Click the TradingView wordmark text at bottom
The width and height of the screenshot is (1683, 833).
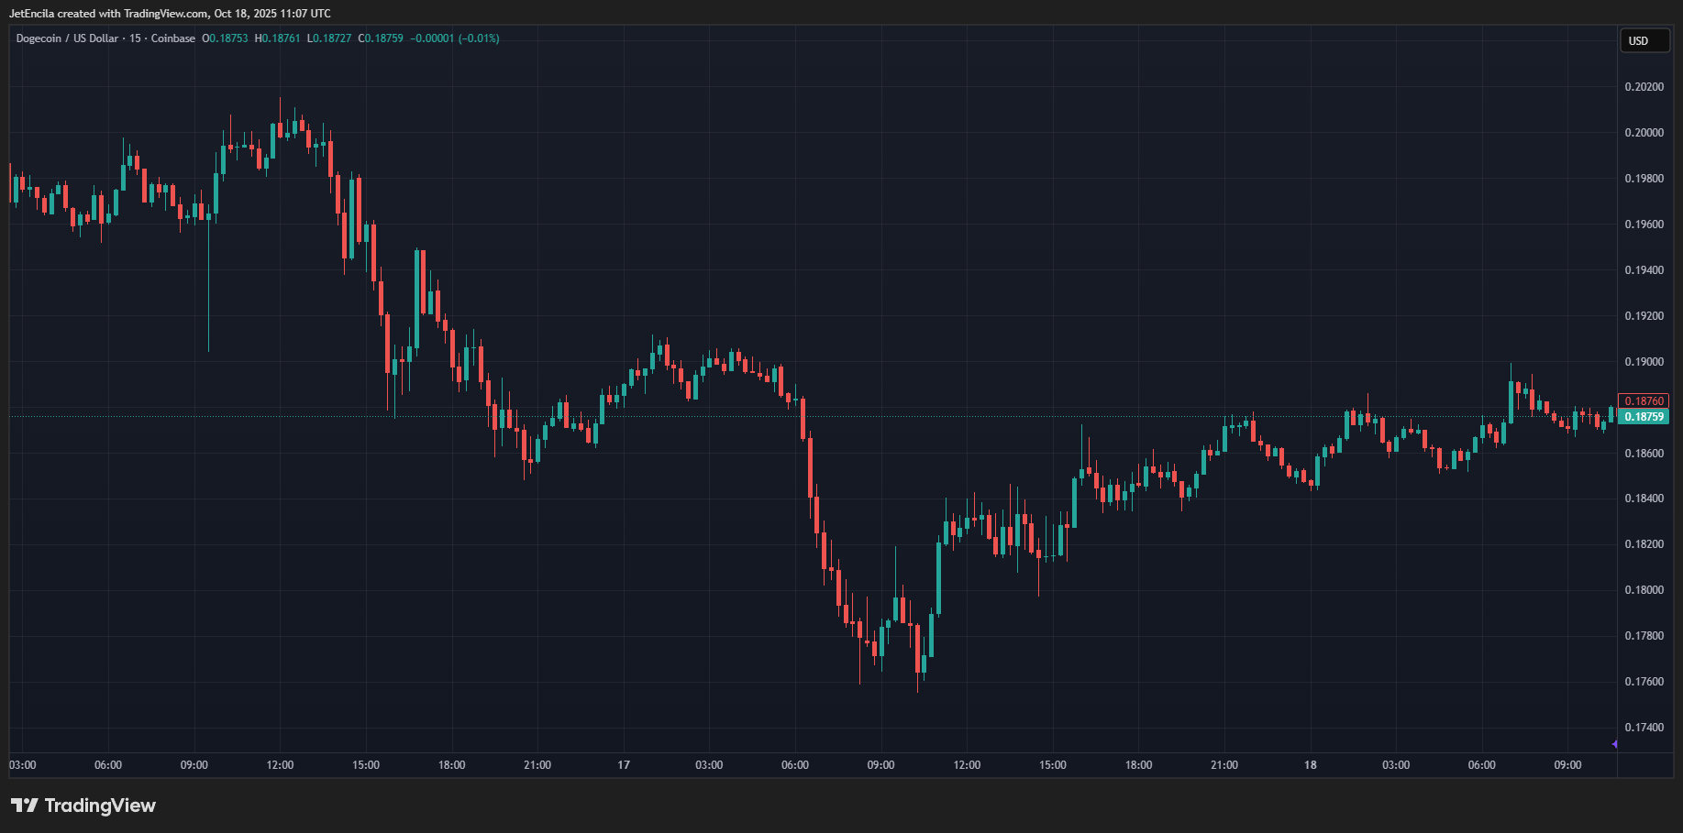pyautogui.click(x=100, y=806)
